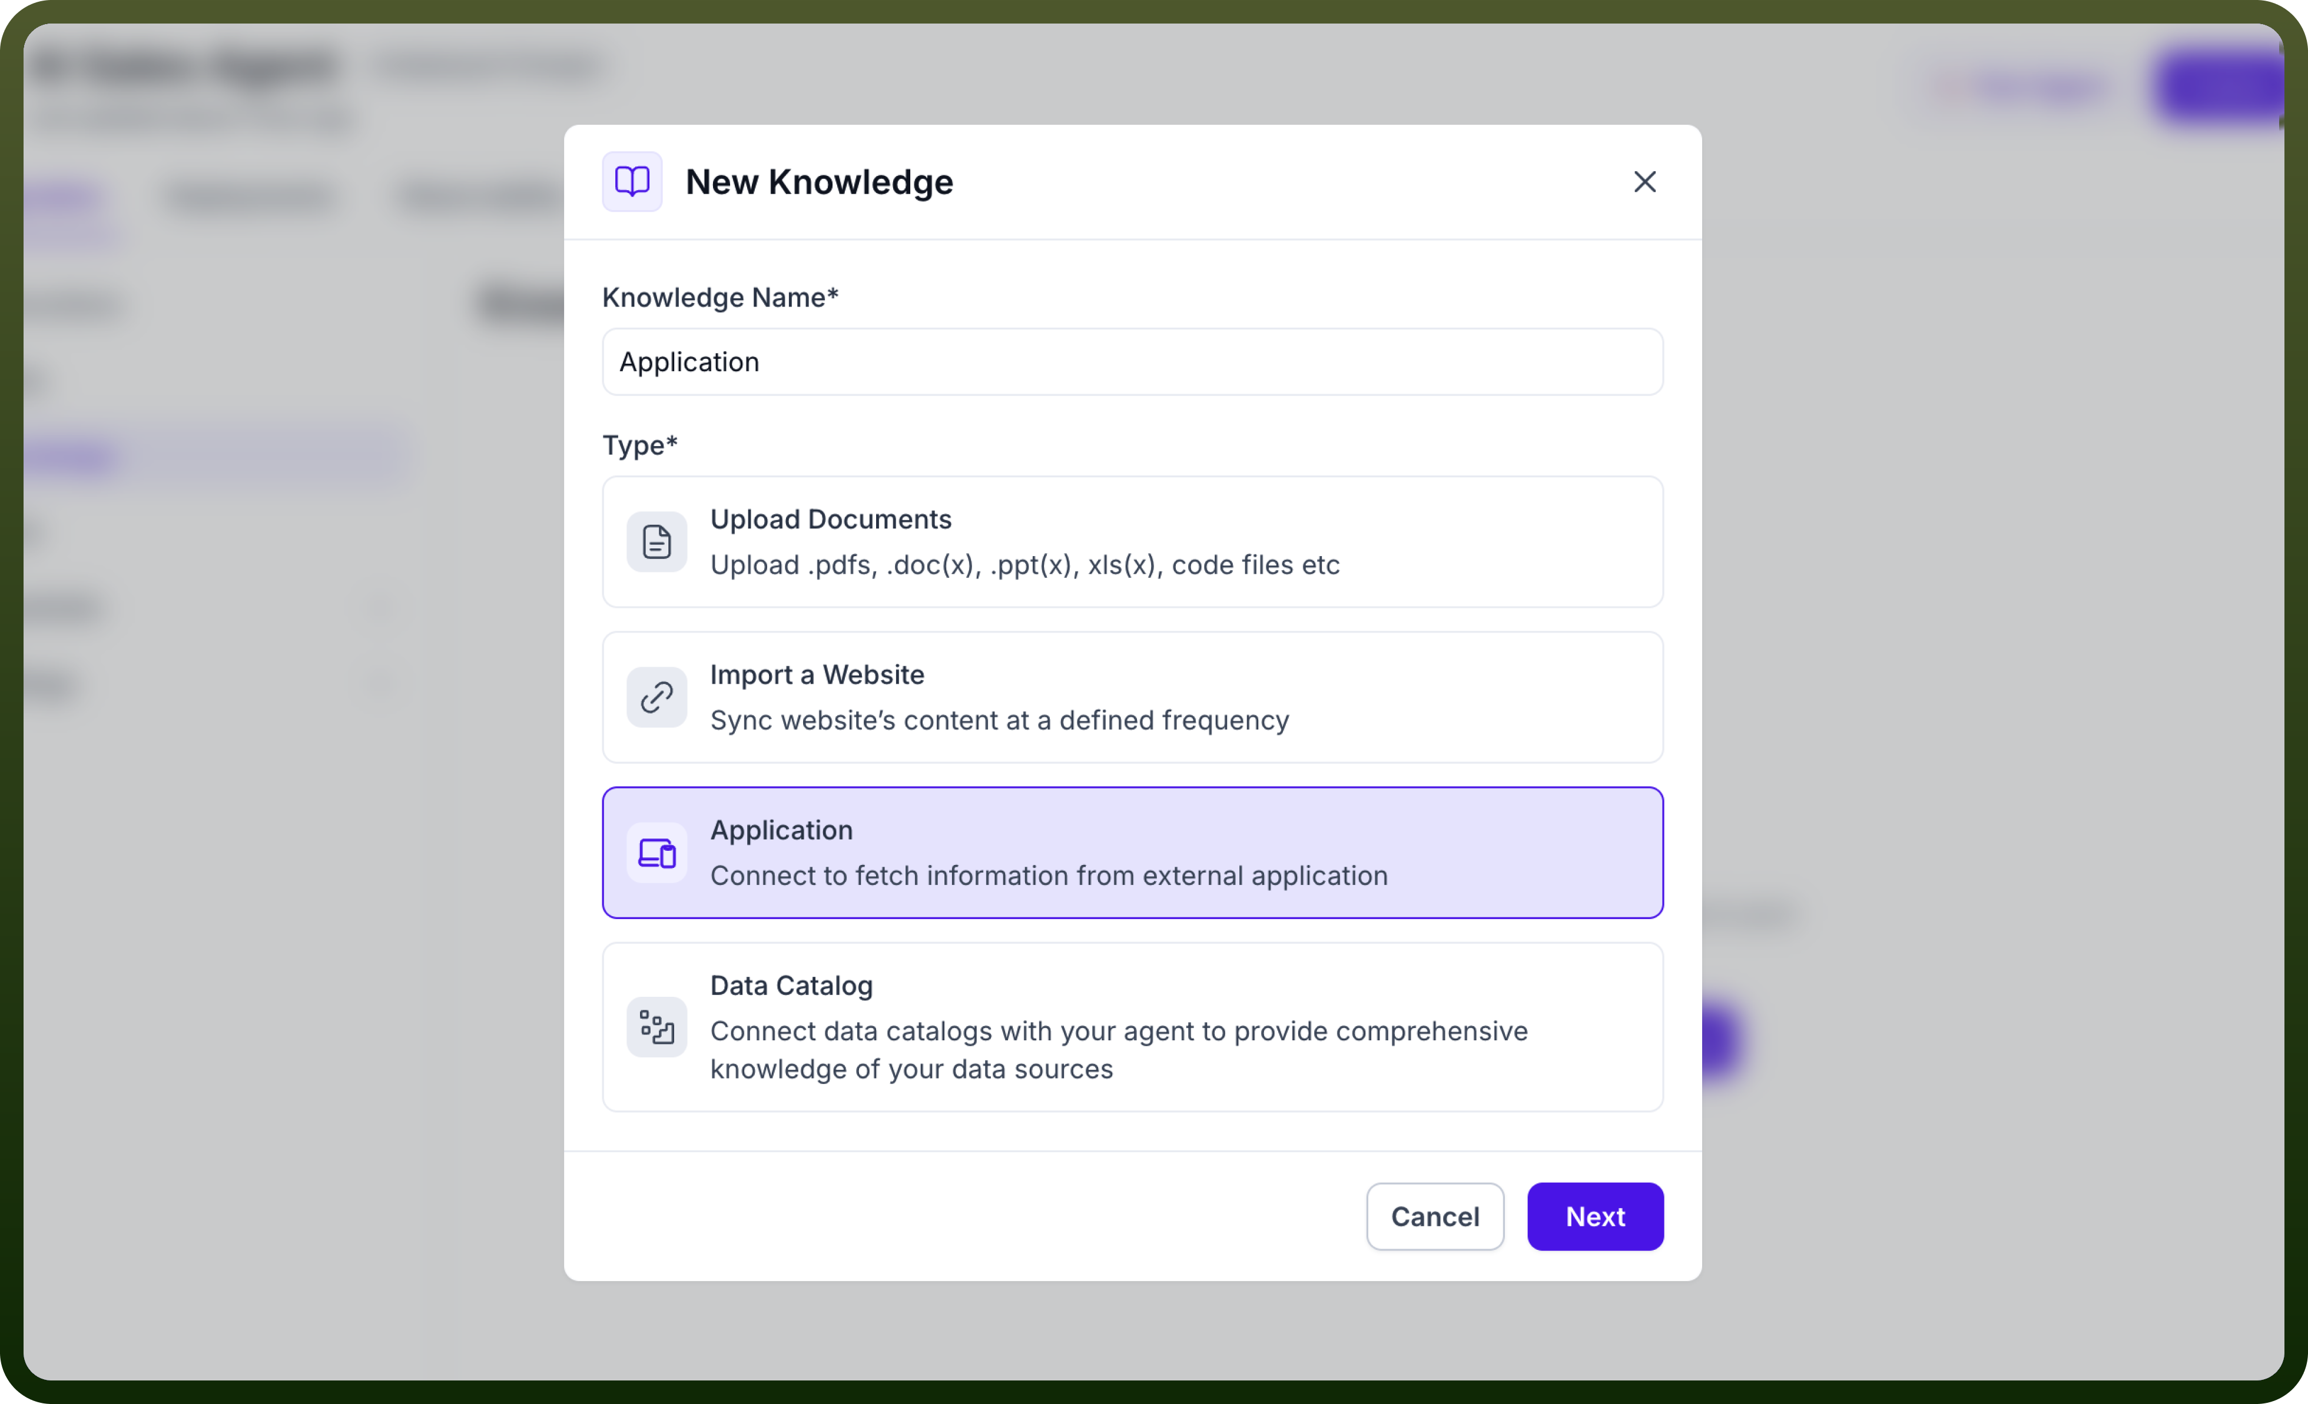The width and height of the screenshot is (2308, 1404).
Task: Click the Cancel button
Action: (x=1435, y=1216)
